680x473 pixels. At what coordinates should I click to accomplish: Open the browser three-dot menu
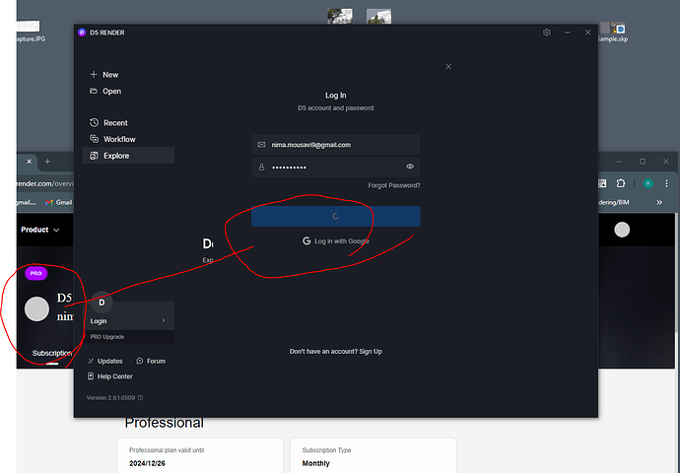(666, 183)
